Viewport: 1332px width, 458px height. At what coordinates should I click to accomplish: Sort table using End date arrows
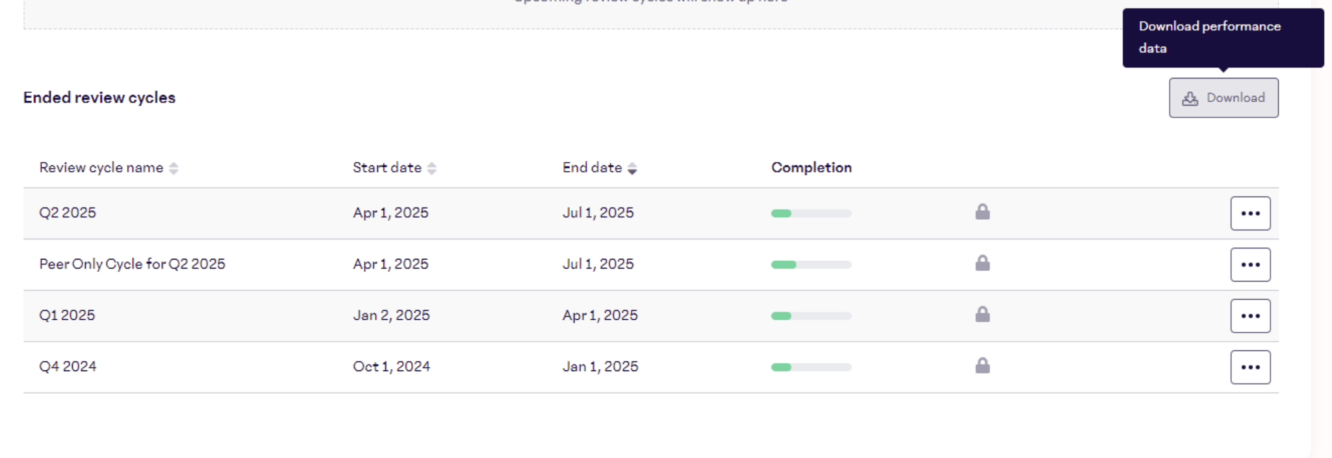[x=632, y=169]
